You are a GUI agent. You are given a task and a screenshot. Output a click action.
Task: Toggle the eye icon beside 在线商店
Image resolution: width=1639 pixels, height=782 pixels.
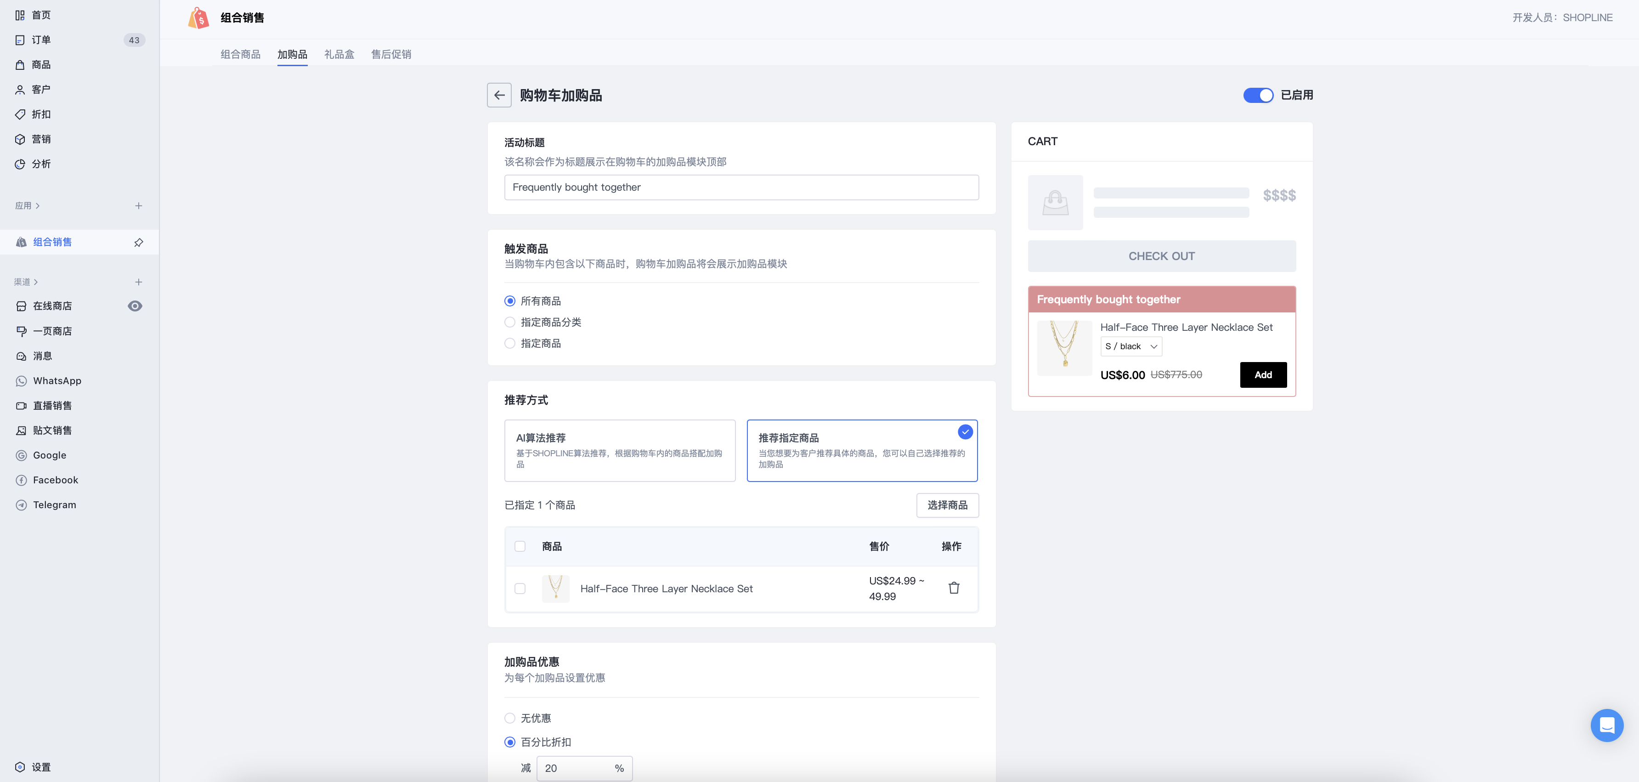point(135,306)
